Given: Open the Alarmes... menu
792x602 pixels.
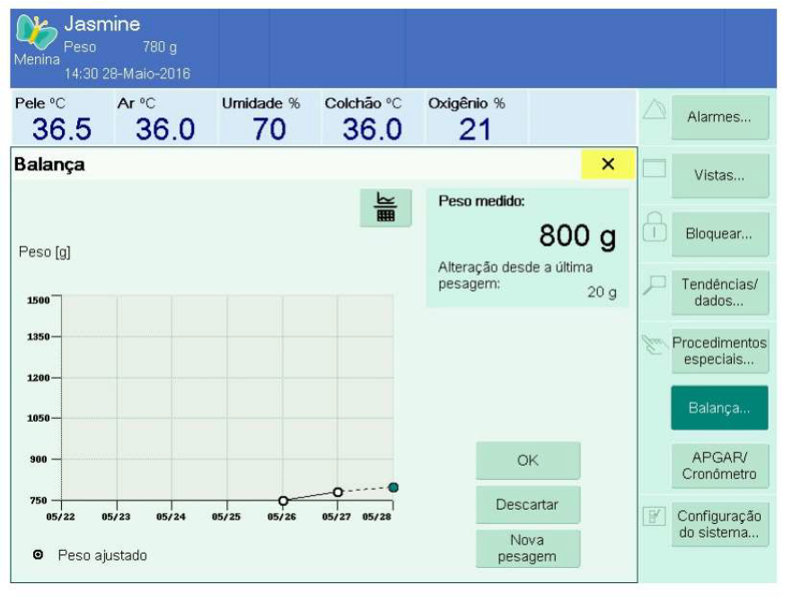Looking at the screenshot, I should click(x=720, y=117).
